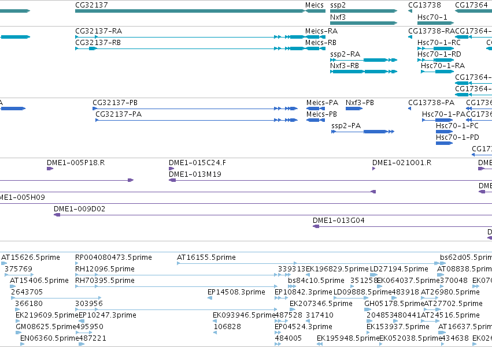
Task: Select EST AT26980.5prime
Action: tap(430, 298)
